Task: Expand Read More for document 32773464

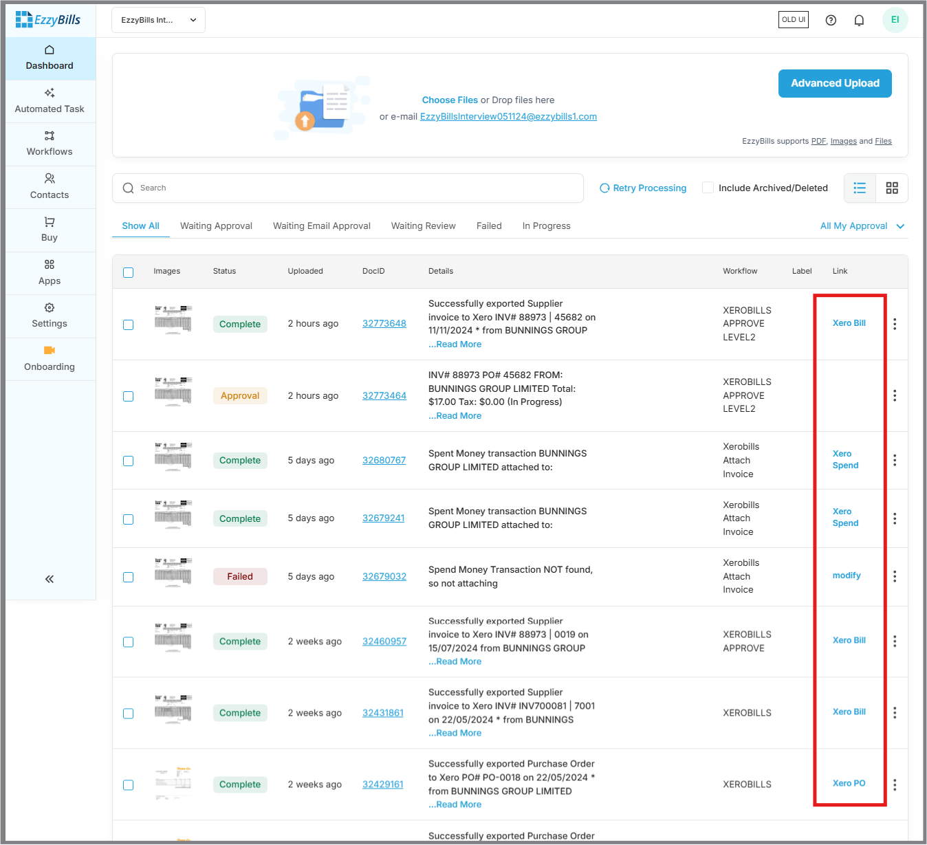Action: point(455,416)
